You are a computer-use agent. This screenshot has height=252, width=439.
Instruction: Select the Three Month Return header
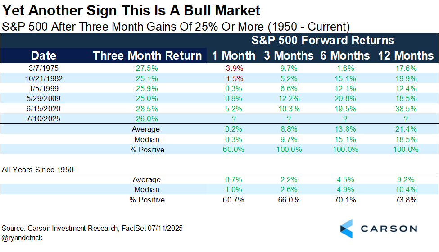click(147, 55)
